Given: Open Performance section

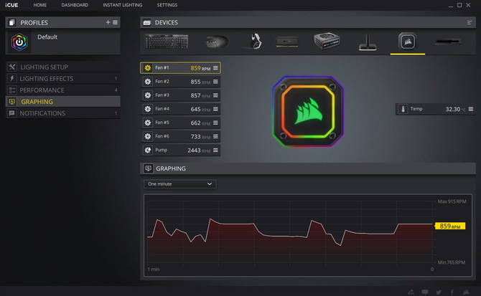Looking at the screenshot, I should pyautogui.click(x=63, y=90).
